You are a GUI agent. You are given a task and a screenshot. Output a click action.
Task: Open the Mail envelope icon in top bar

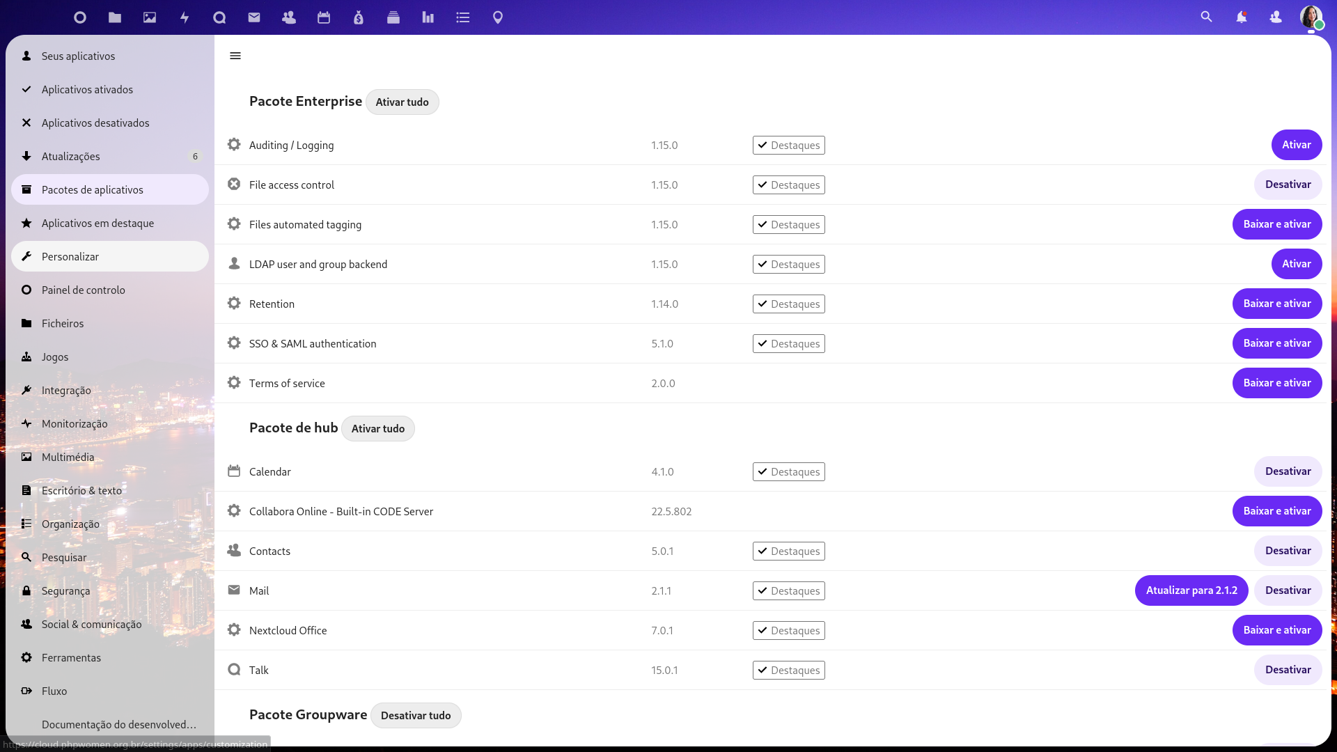254,17
